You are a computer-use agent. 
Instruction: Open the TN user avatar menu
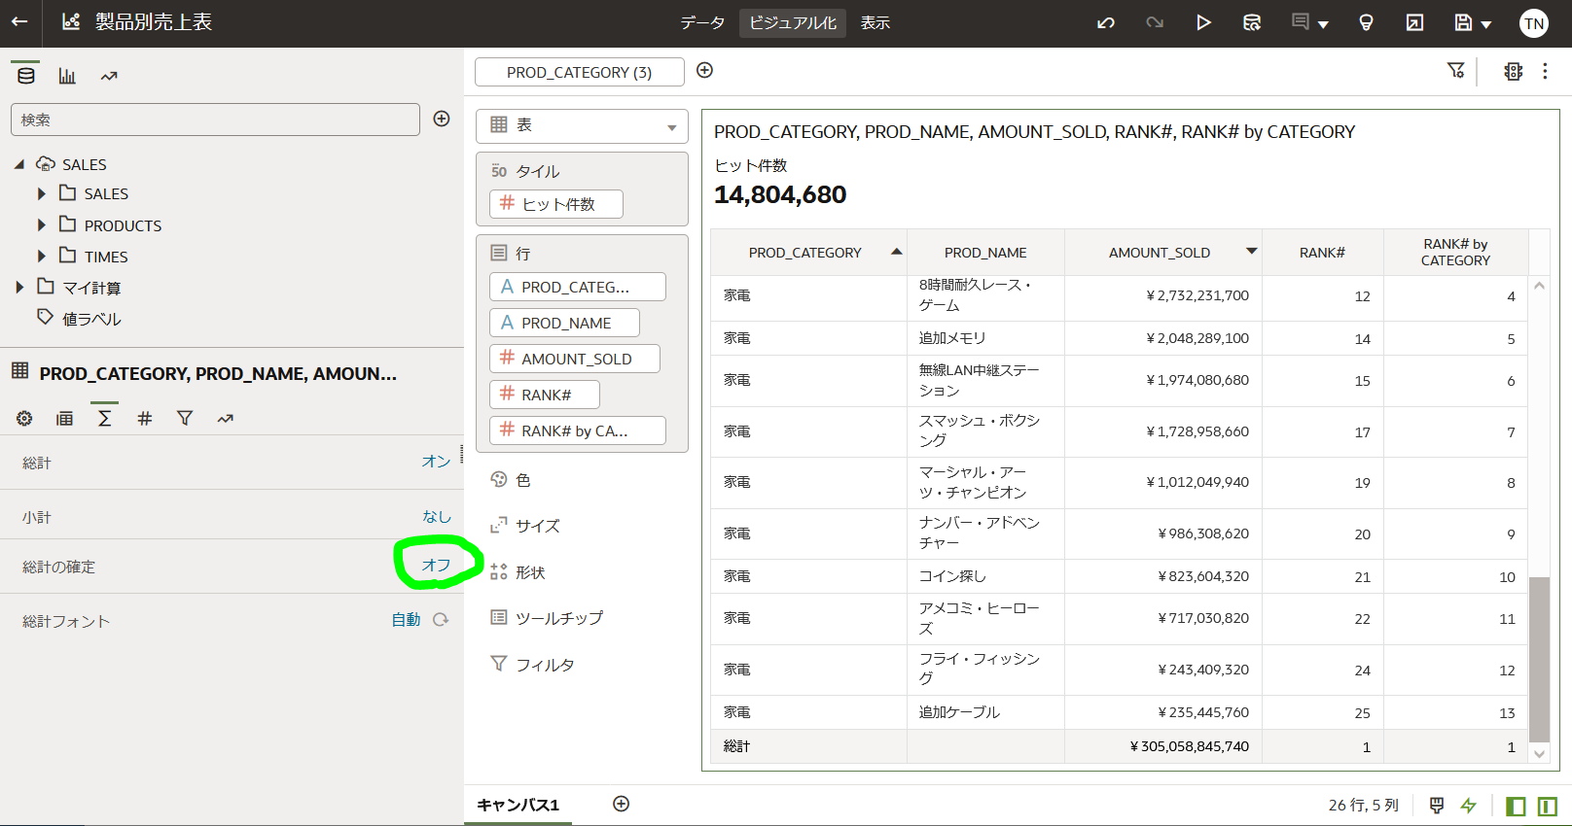tap(1534, 23)
